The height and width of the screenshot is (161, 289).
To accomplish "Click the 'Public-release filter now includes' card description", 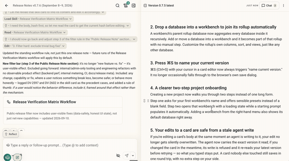I will 62,116.
